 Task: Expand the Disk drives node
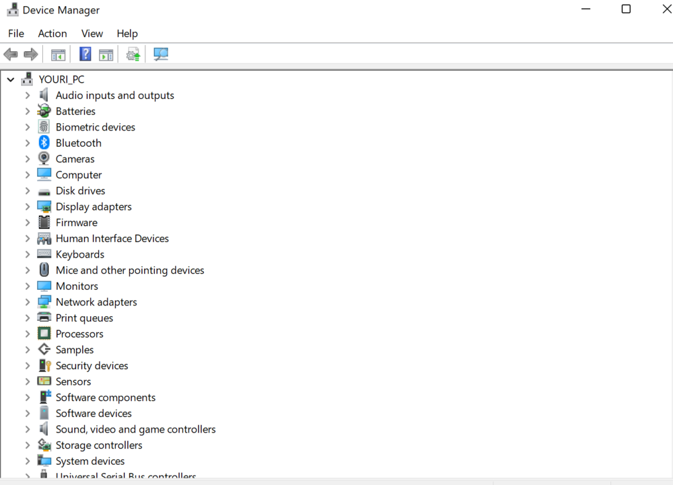click(x=28, y=190)
